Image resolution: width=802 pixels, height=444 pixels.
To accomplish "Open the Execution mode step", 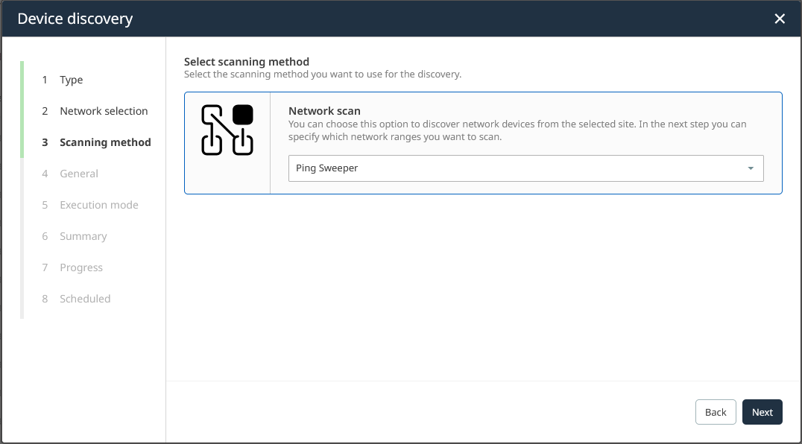I will tap(99, 205).
